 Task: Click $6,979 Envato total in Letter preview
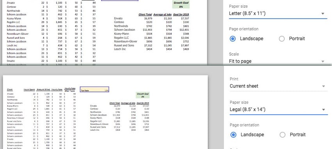(148, 19)
